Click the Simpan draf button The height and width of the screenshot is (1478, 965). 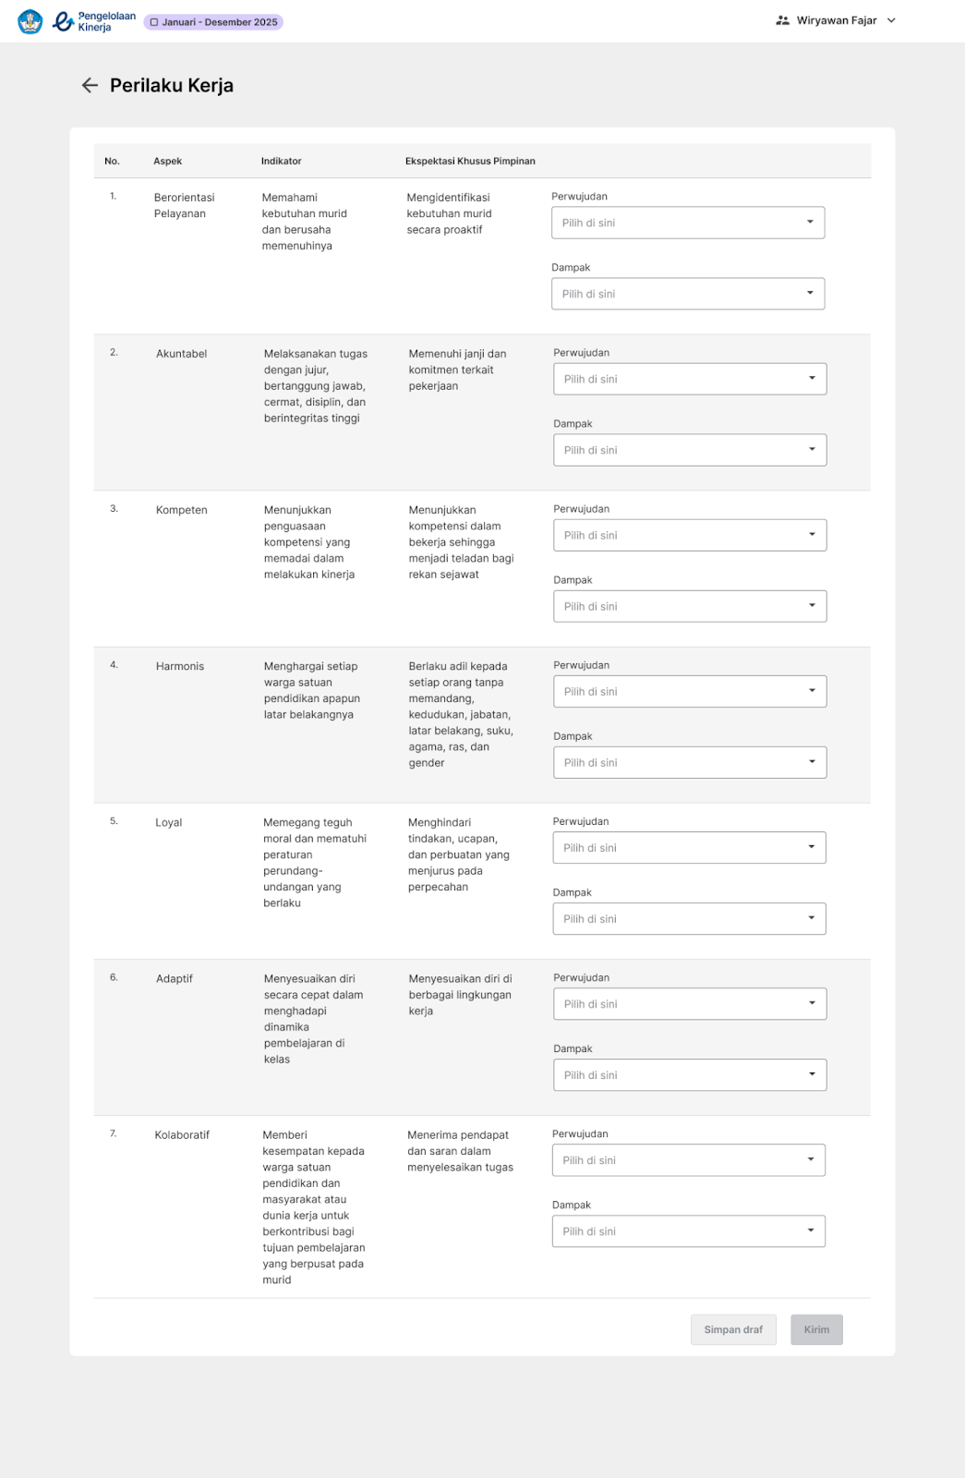coord(733,1329)
